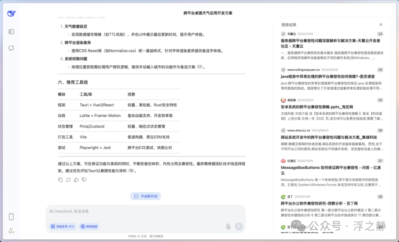Regenerate the response
399x242 pixels.
[68, 180]
